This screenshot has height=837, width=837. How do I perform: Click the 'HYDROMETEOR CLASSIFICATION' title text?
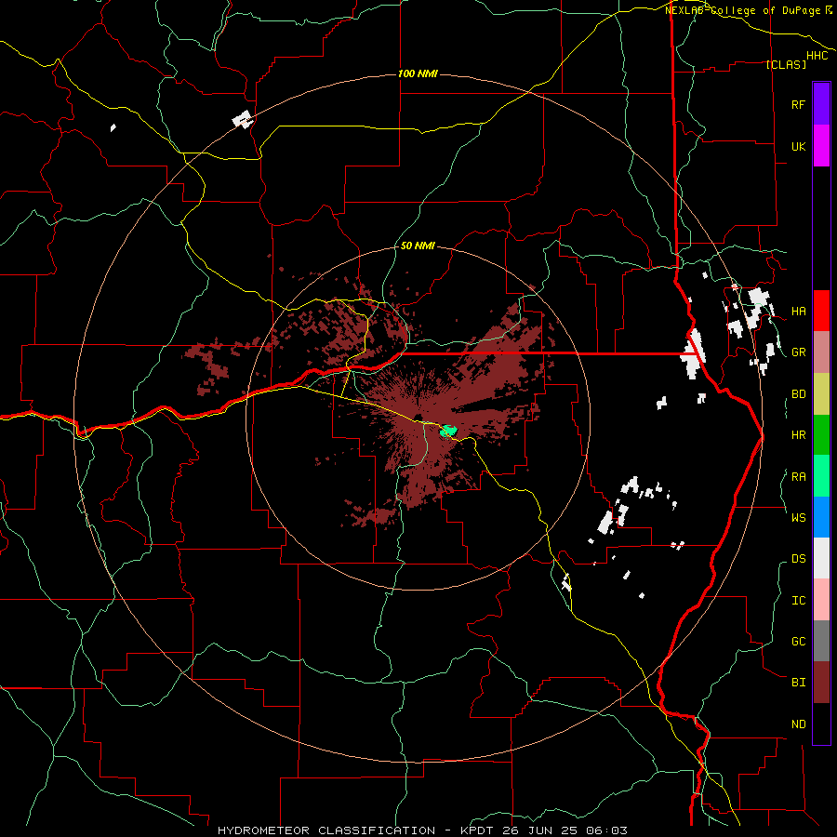(326, 830)
